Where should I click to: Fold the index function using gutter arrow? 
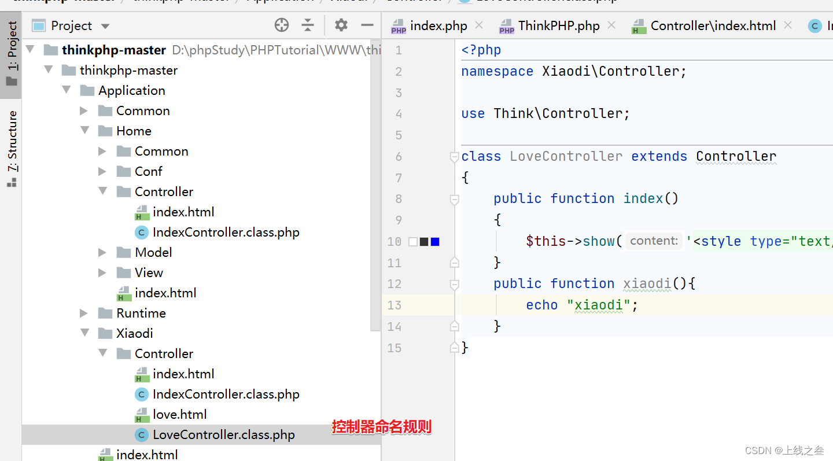coord(454,199)
